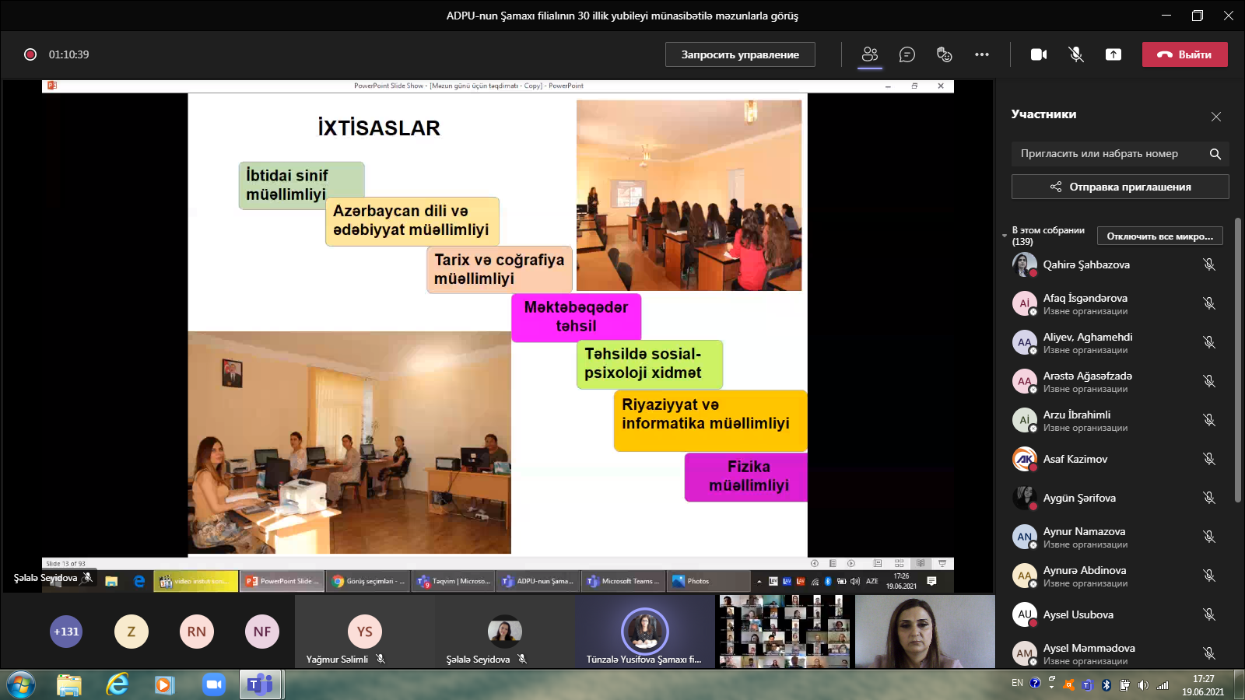Open the more actions ellipsis menu
1245x700 pixels.
point(982,54)
